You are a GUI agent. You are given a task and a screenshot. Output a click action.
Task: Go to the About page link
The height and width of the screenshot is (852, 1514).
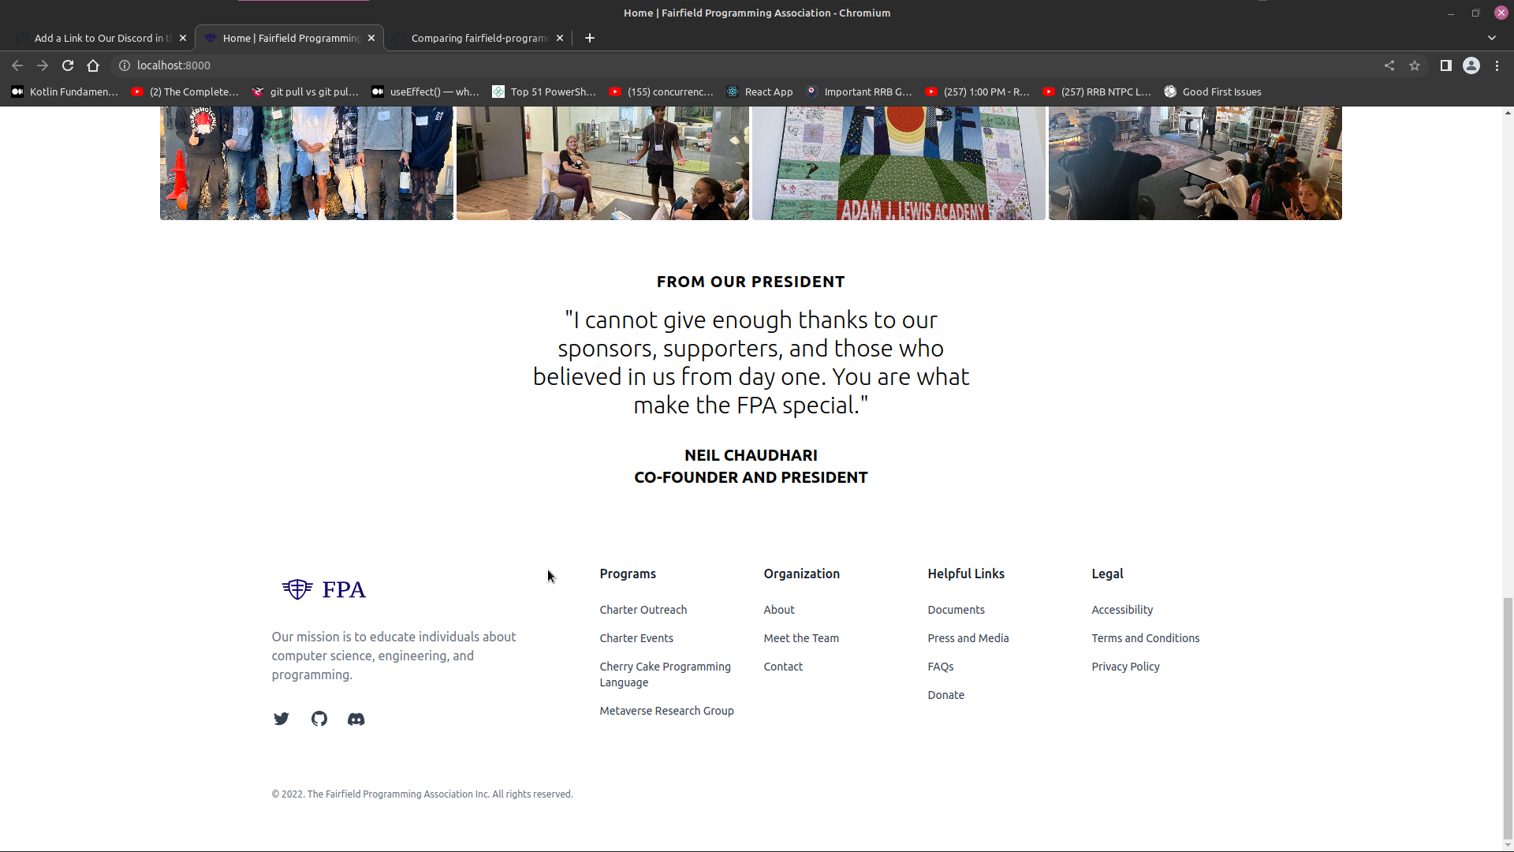[778, 610]
